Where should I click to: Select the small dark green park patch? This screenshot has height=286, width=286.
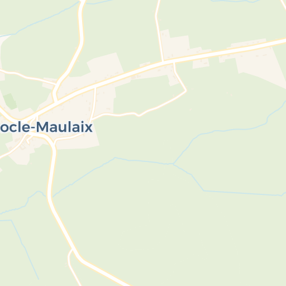pyautogui.click(x=10, y=101)
